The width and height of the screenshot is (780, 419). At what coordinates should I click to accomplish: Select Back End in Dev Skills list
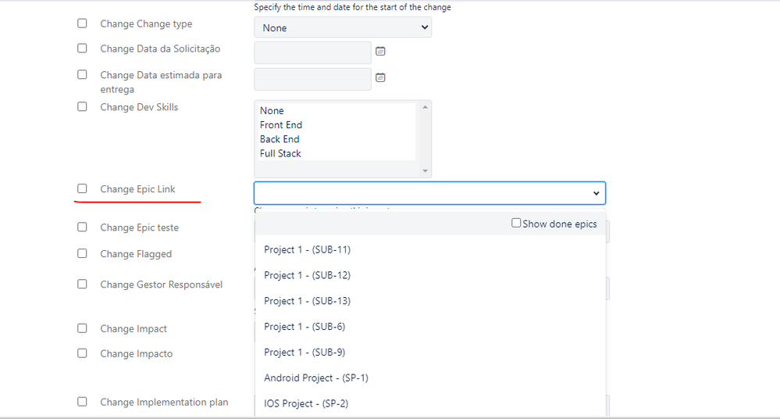(337, 139)
